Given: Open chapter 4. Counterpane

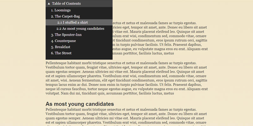Looking at the screenshot, I should (x=63, y=41).
